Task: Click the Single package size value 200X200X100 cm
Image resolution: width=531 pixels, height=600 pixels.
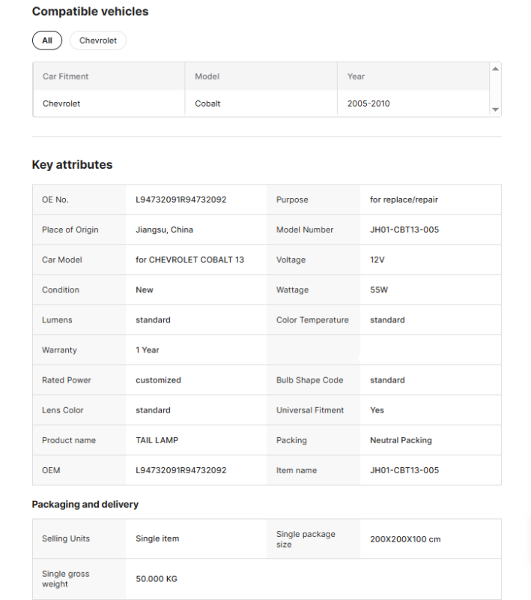Action: coord(405,539)
